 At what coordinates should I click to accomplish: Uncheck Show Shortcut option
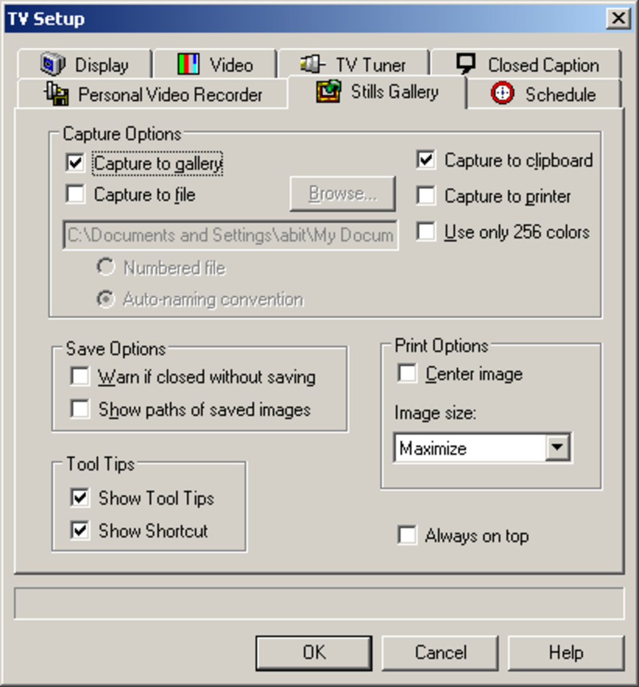[x=80, y=530]
